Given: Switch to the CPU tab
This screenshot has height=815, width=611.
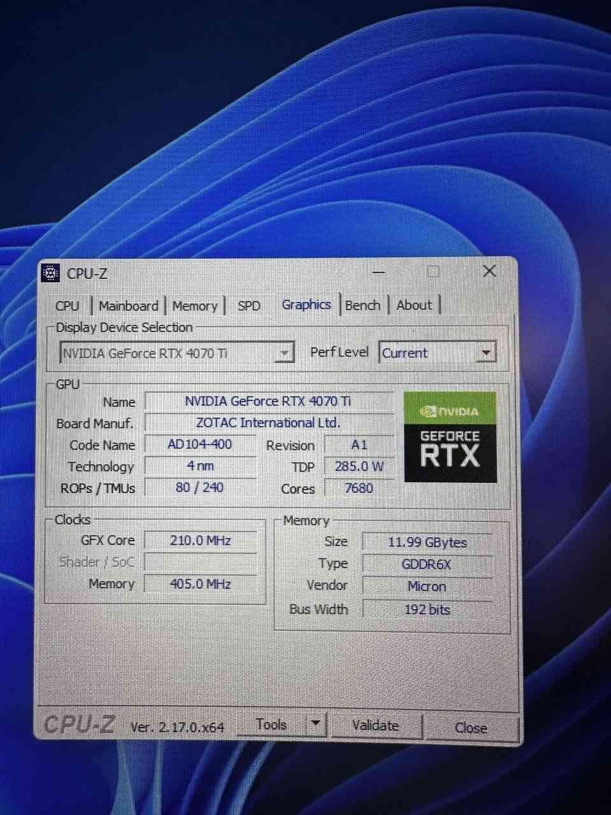Looking at the screenshot, I should click(67, 306).
